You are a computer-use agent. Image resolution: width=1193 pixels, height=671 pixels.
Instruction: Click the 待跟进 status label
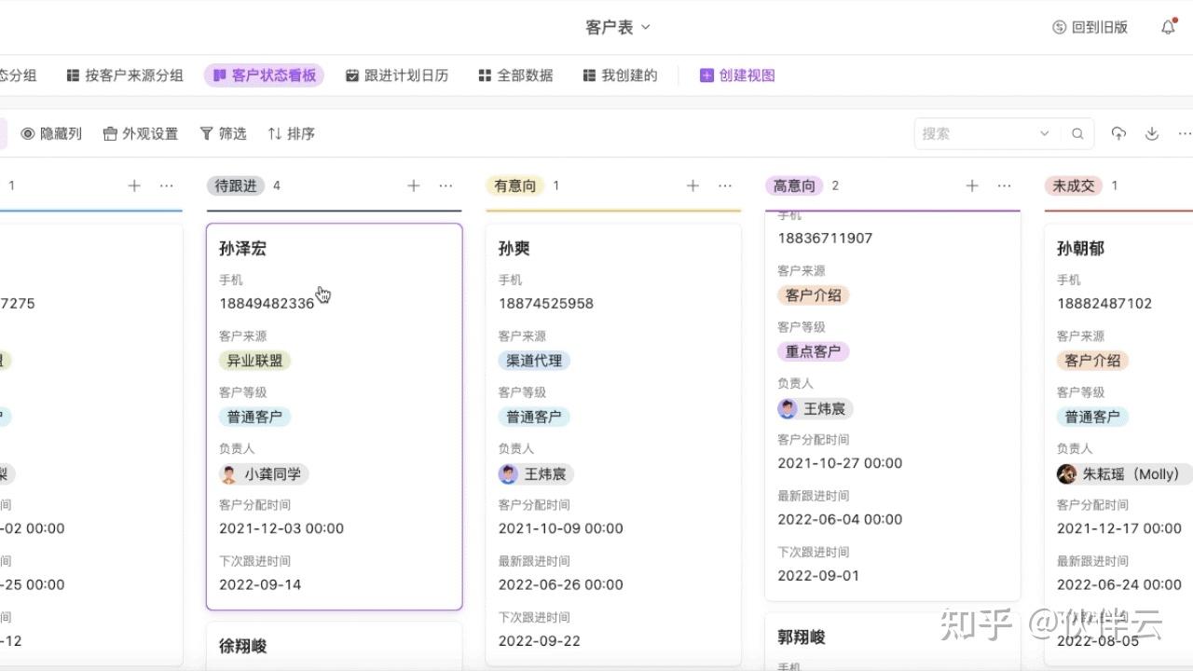[x=236, y=186]
